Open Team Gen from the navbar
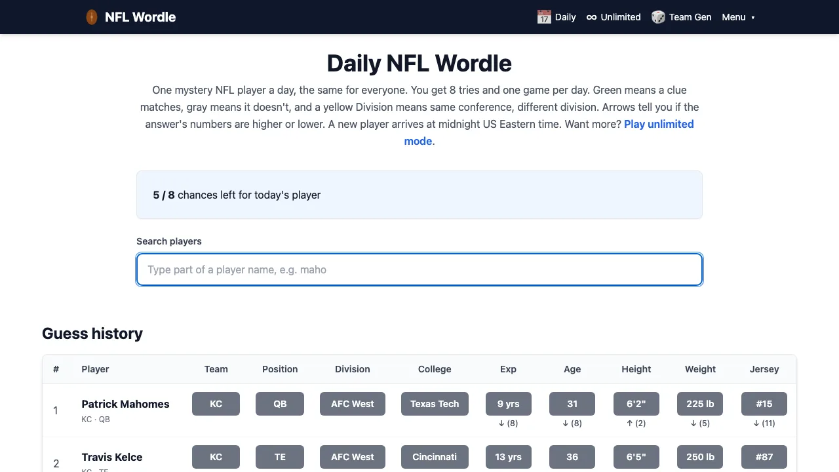Image resolution: width=839 pixels, height=472 pixels. point(682,17)
